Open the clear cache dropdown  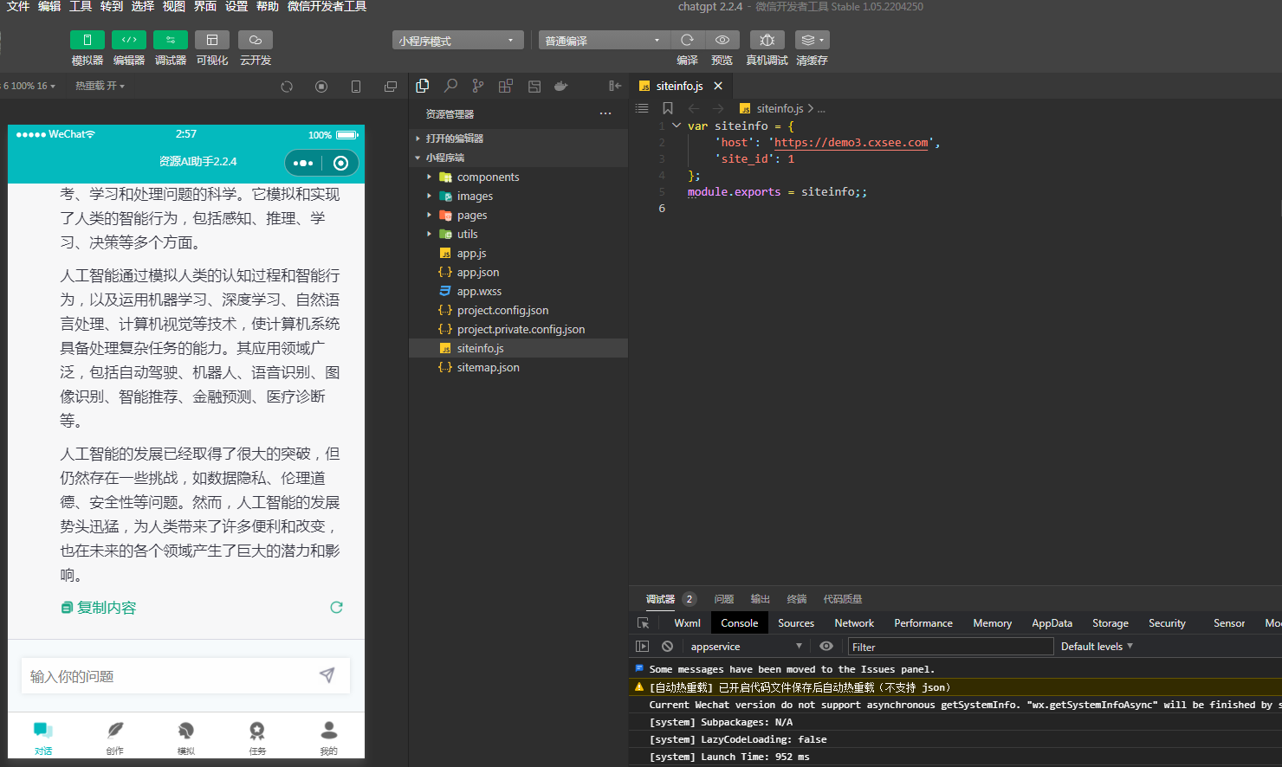pos(812,40)
